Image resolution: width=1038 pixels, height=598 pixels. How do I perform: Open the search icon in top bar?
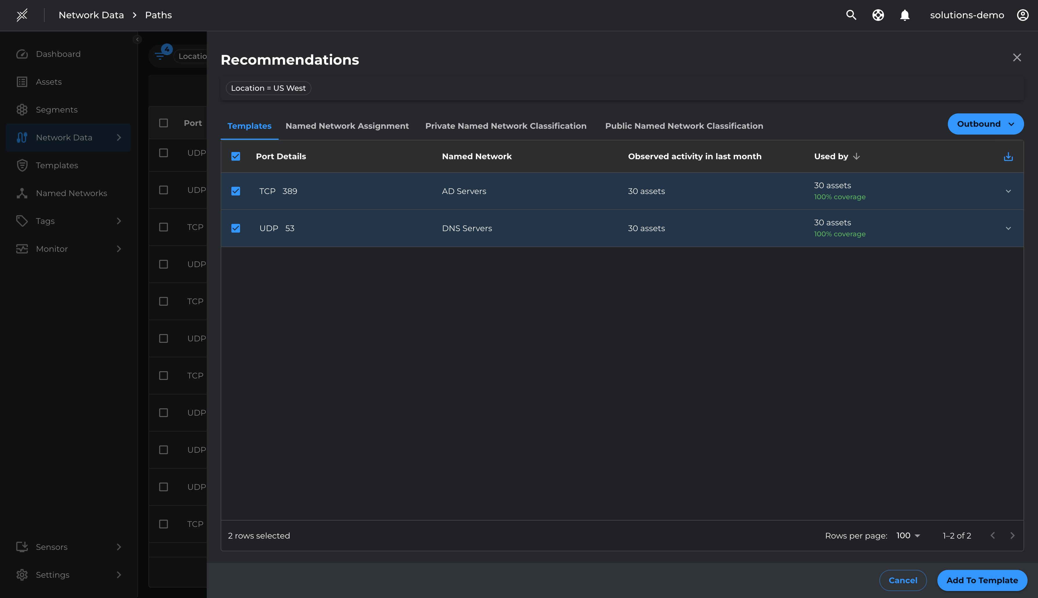[x=851, y=15]
